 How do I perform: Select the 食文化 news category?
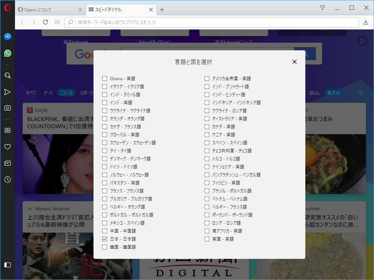(x=333, y=93)
